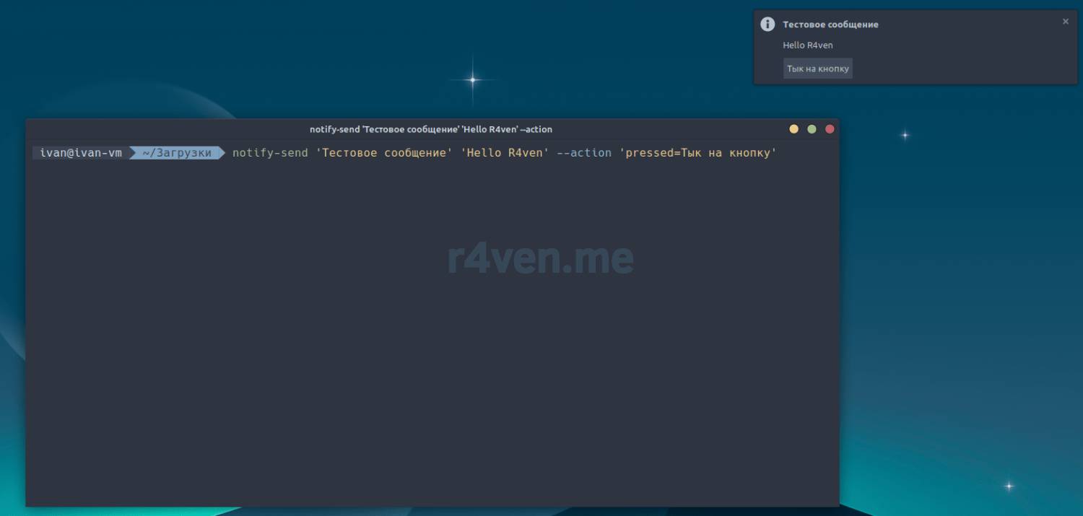Screen dimensions: 1083x516
Task: Click the notify-send command word in terminal
Action: click(x=269, y=153)
